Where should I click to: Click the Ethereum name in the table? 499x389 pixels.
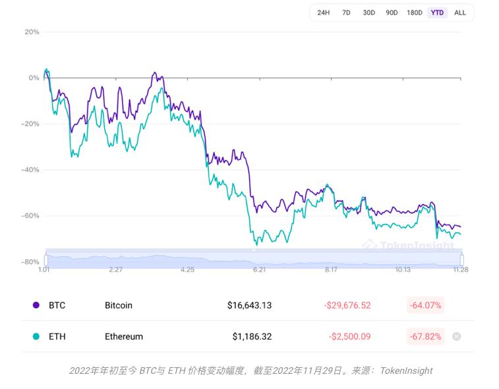pos(124,336)
